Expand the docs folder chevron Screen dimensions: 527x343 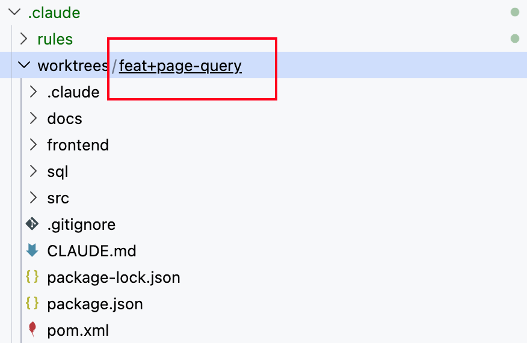pos(33,119)
